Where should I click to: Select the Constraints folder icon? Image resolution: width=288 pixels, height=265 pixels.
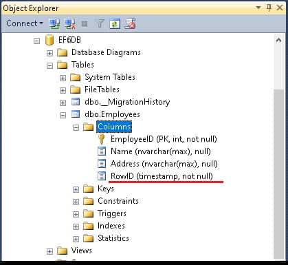point(88,201)
